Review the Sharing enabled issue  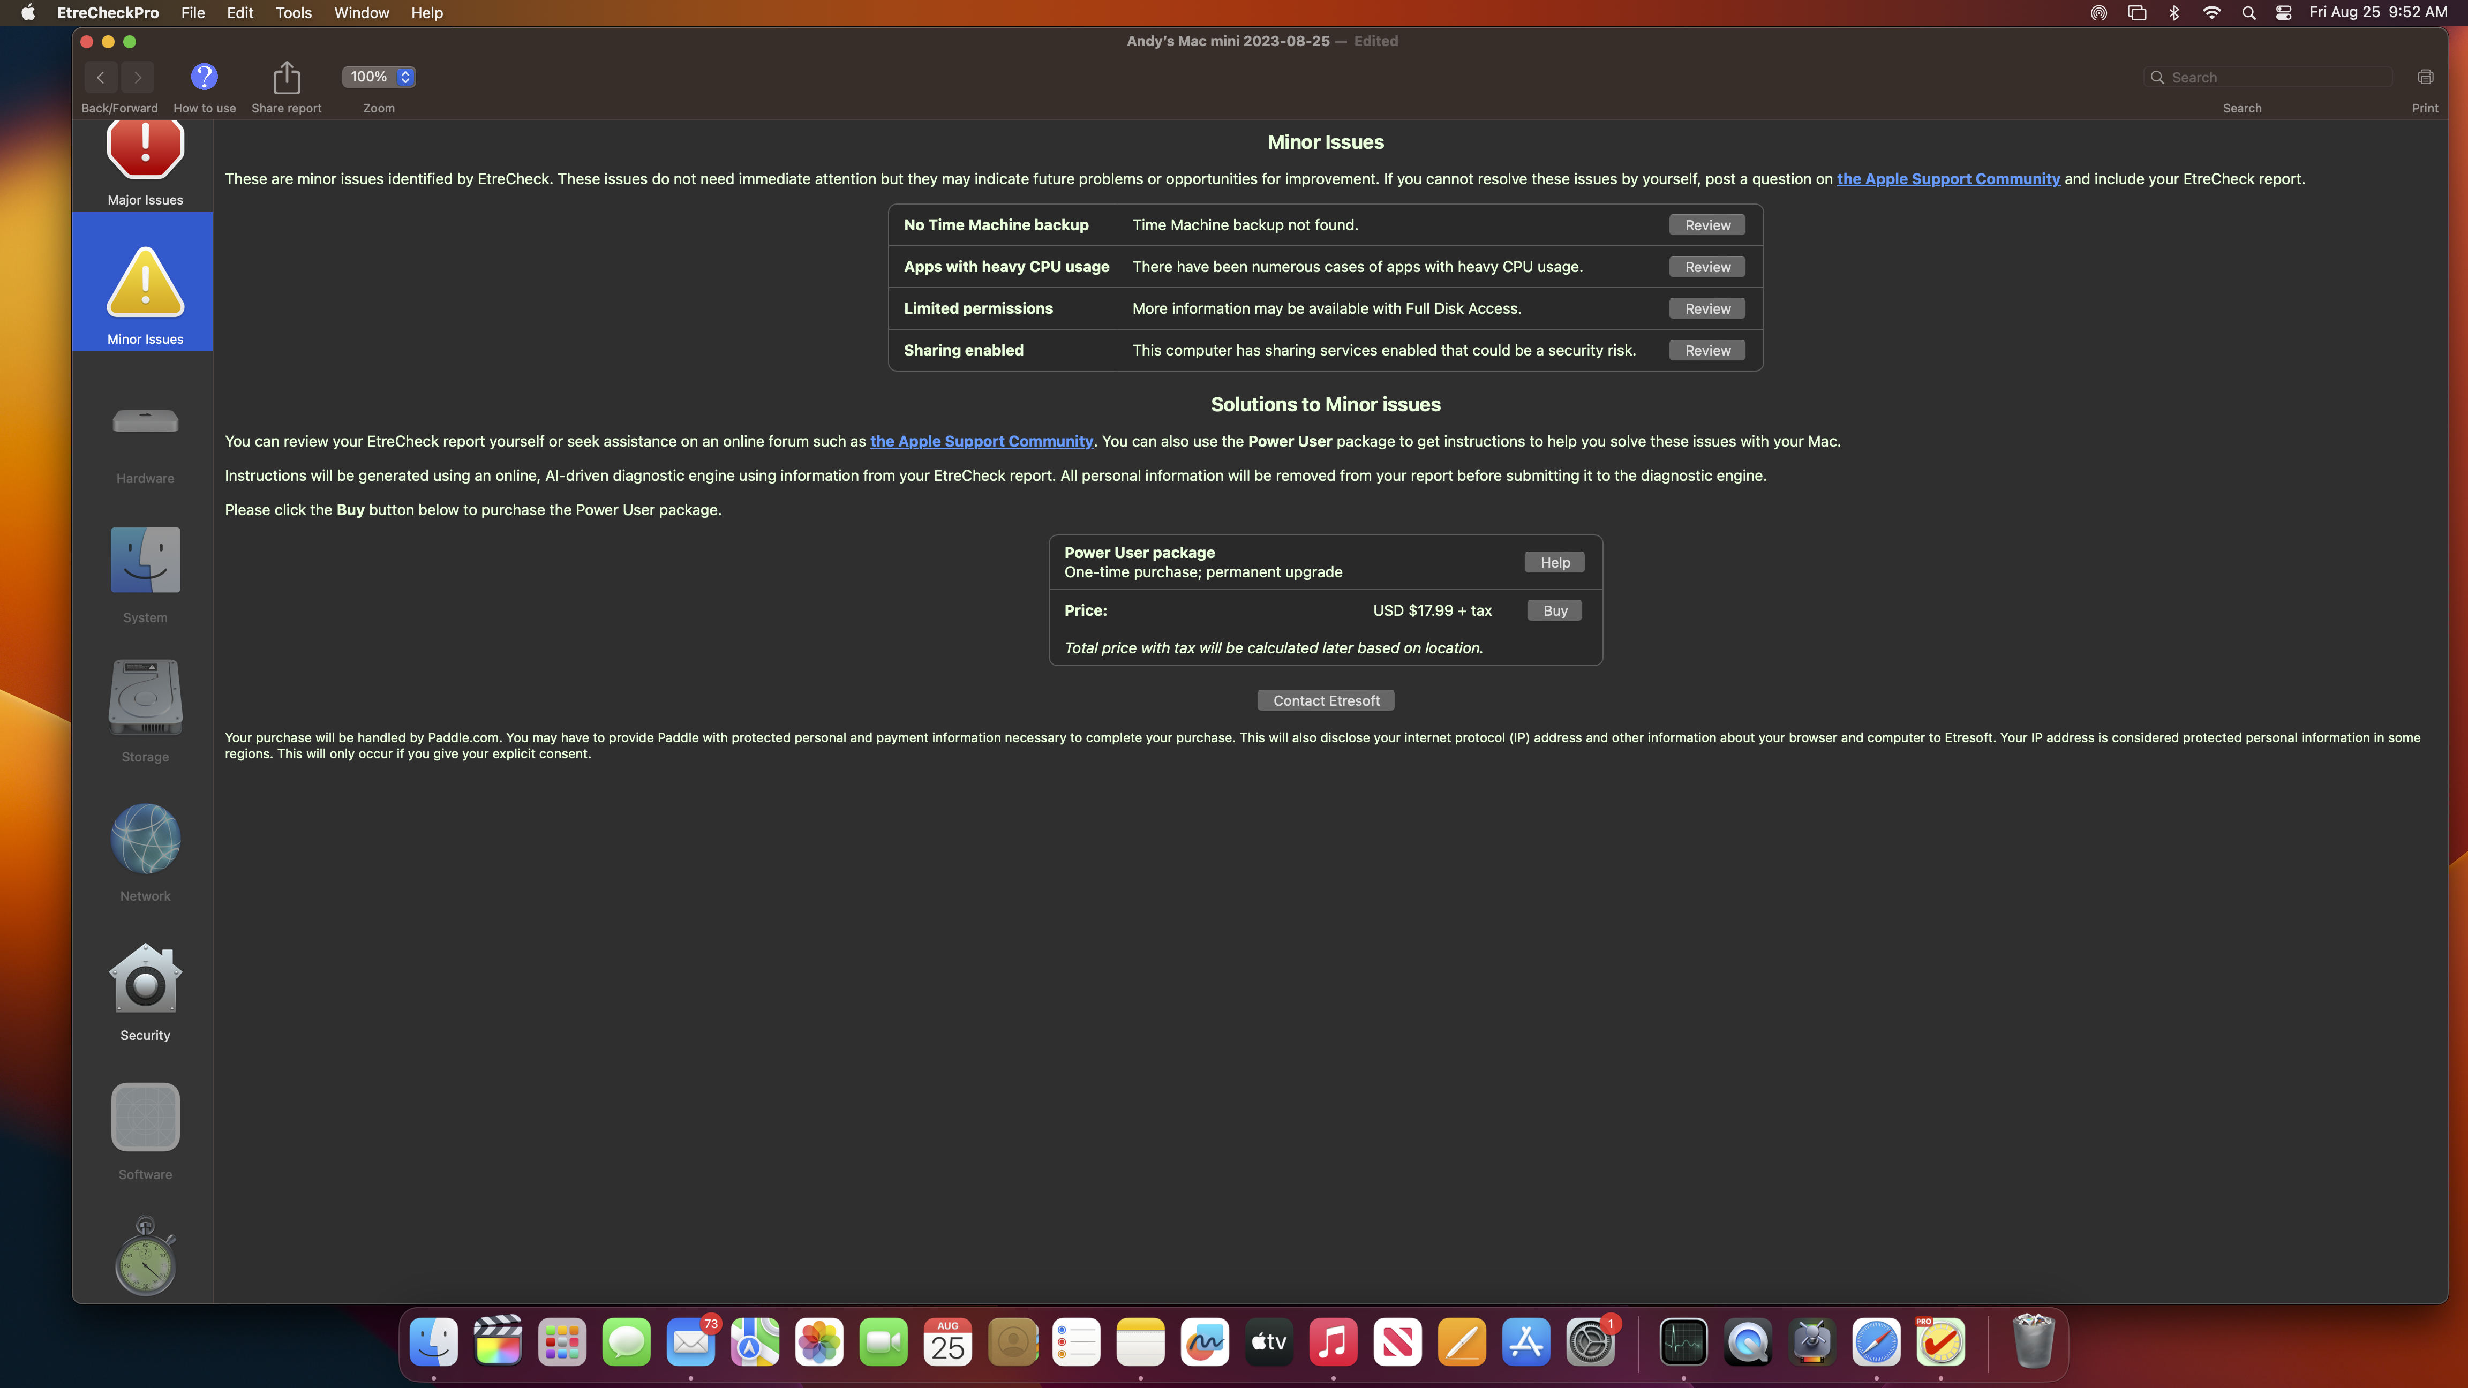[1707, 351]
